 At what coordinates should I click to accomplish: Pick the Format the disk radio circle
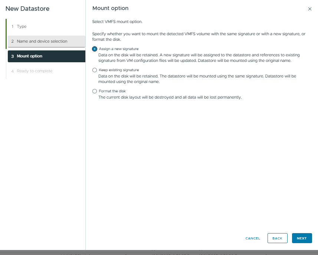(x=95, y=91)
